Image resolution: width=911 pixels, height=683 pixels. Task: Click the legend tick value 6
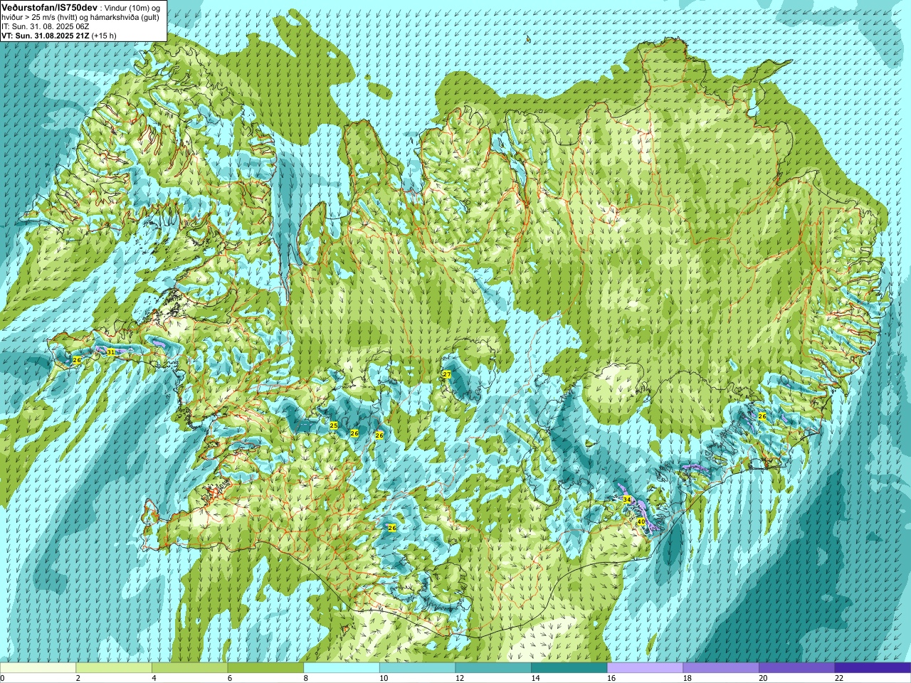(x=230, y=678)
